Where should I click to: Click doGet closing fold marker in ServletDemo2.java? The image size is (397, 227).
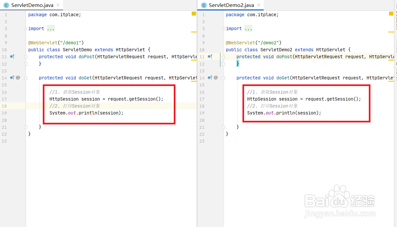coord(224,127)
